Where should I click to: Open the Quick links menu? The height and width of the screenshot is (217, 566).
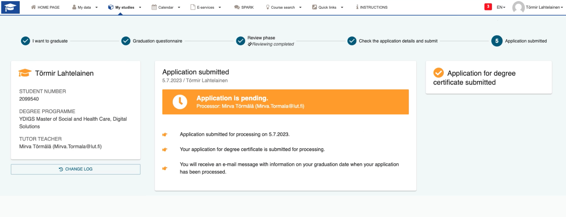(x=328, y=7)
